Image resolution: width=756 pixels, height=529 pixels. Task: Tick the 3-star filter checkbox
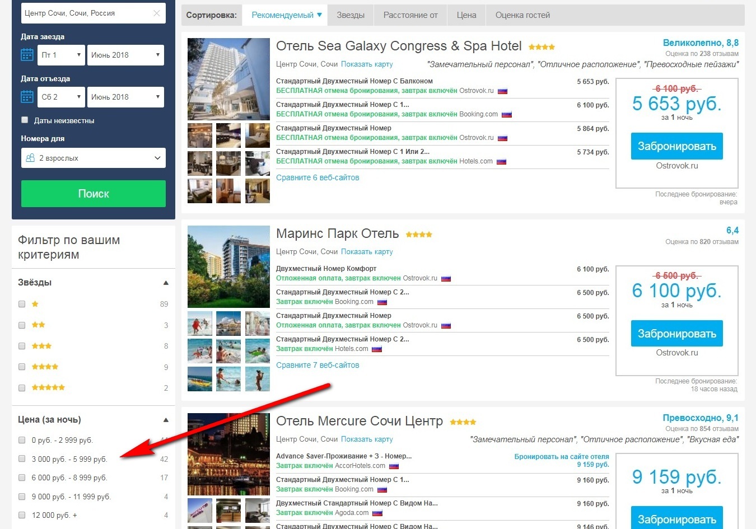coord(22,346)
